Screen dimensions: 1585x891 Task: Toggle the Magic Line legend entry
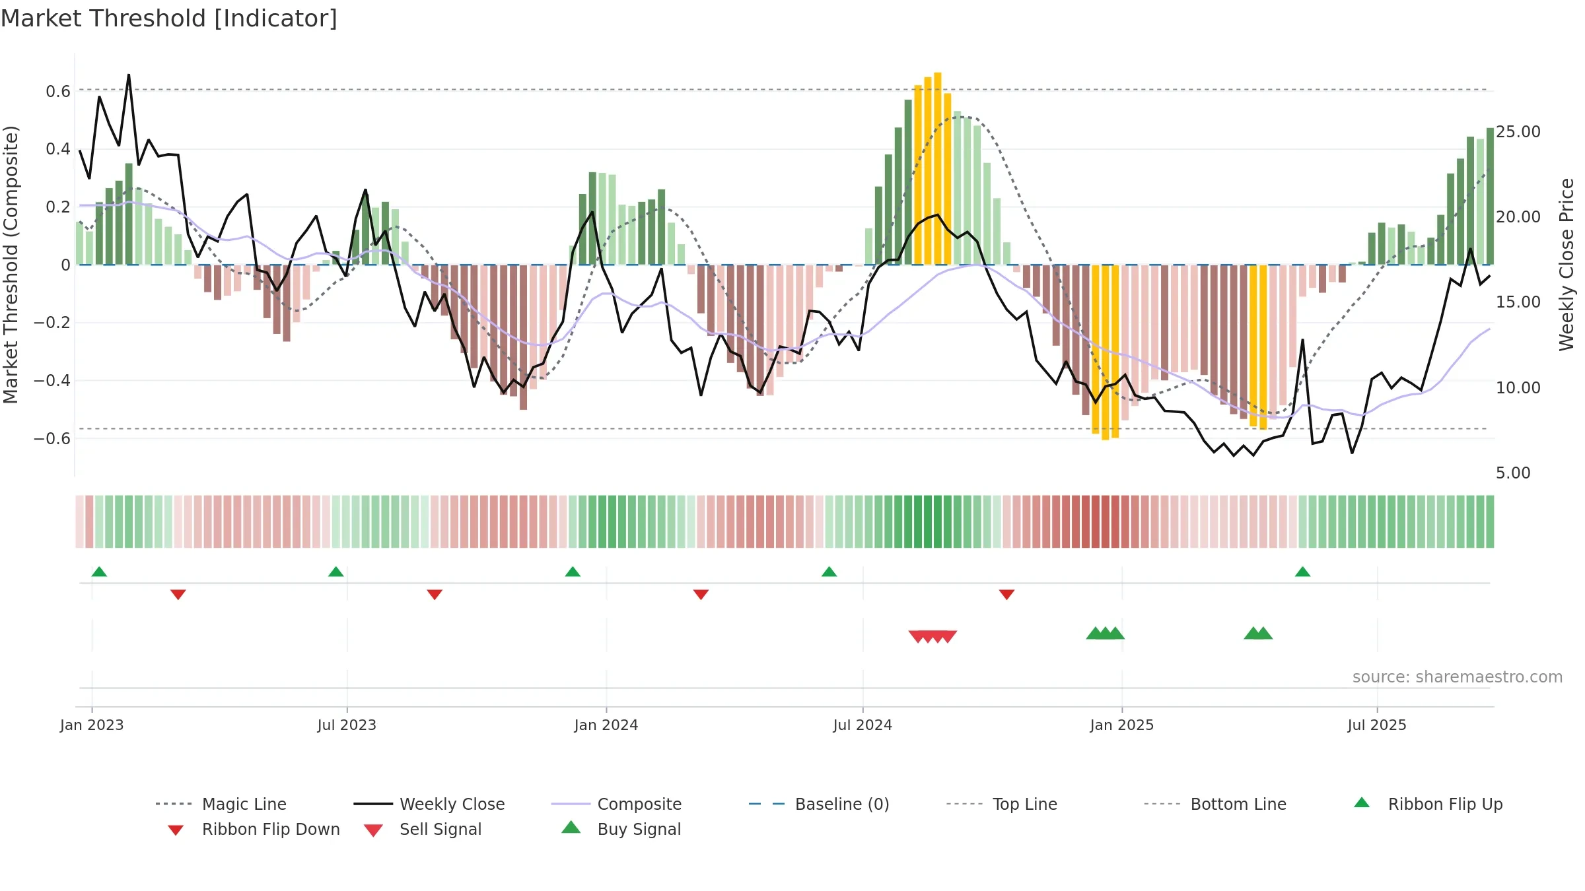221,804
